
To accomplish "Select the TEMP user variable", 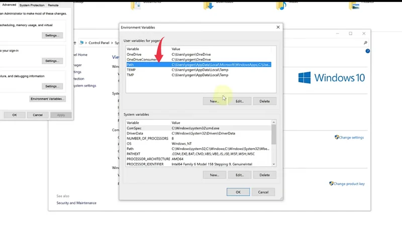I will click(131, 70).
